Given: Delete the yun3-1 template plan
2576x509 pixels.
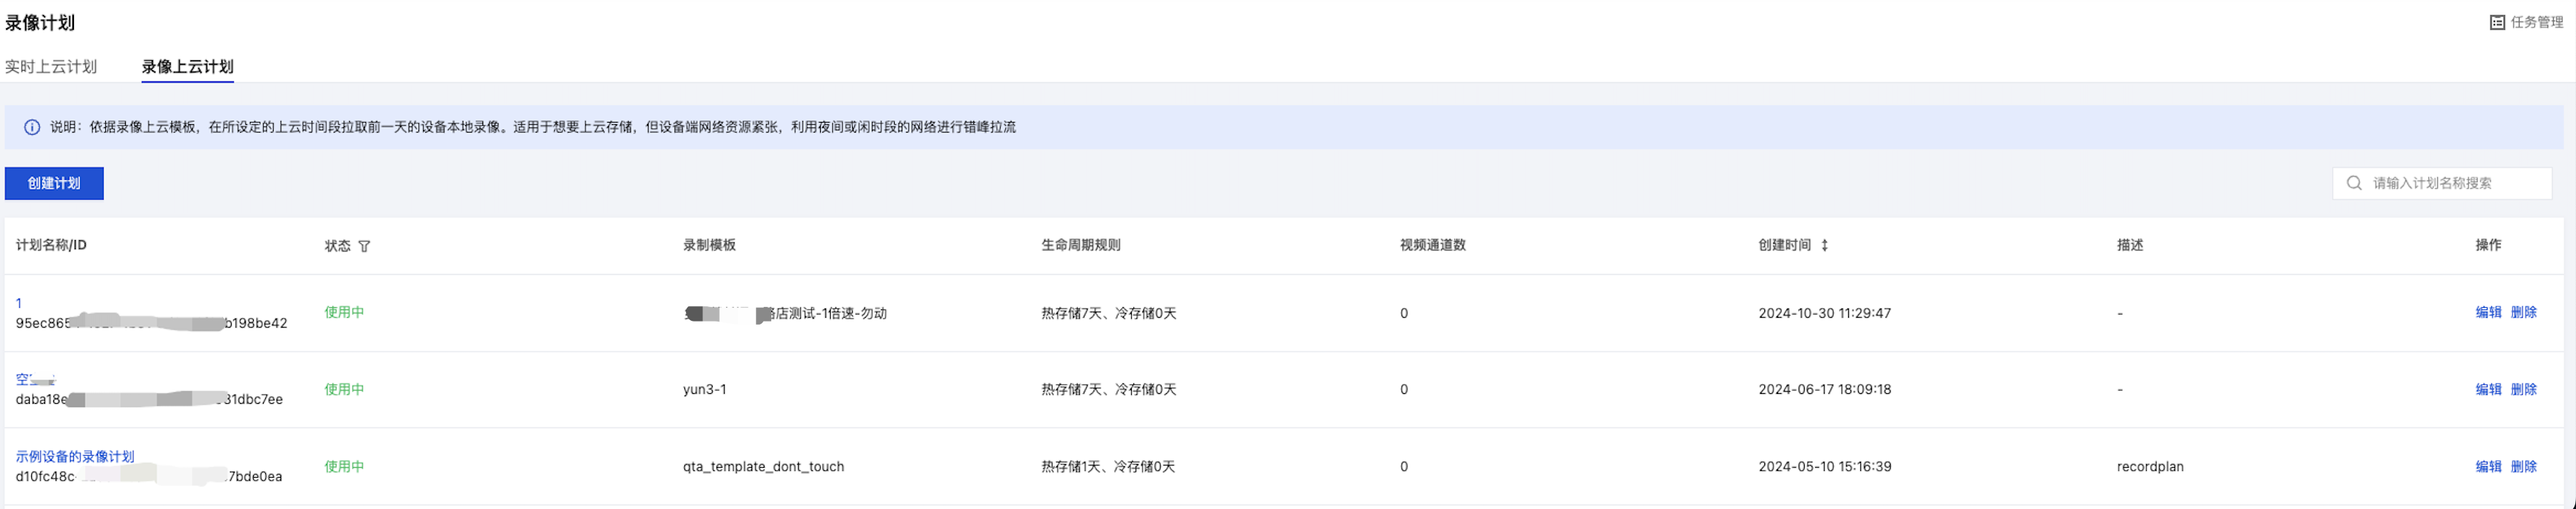Looking at the screenshot, I should point(2523,389).
